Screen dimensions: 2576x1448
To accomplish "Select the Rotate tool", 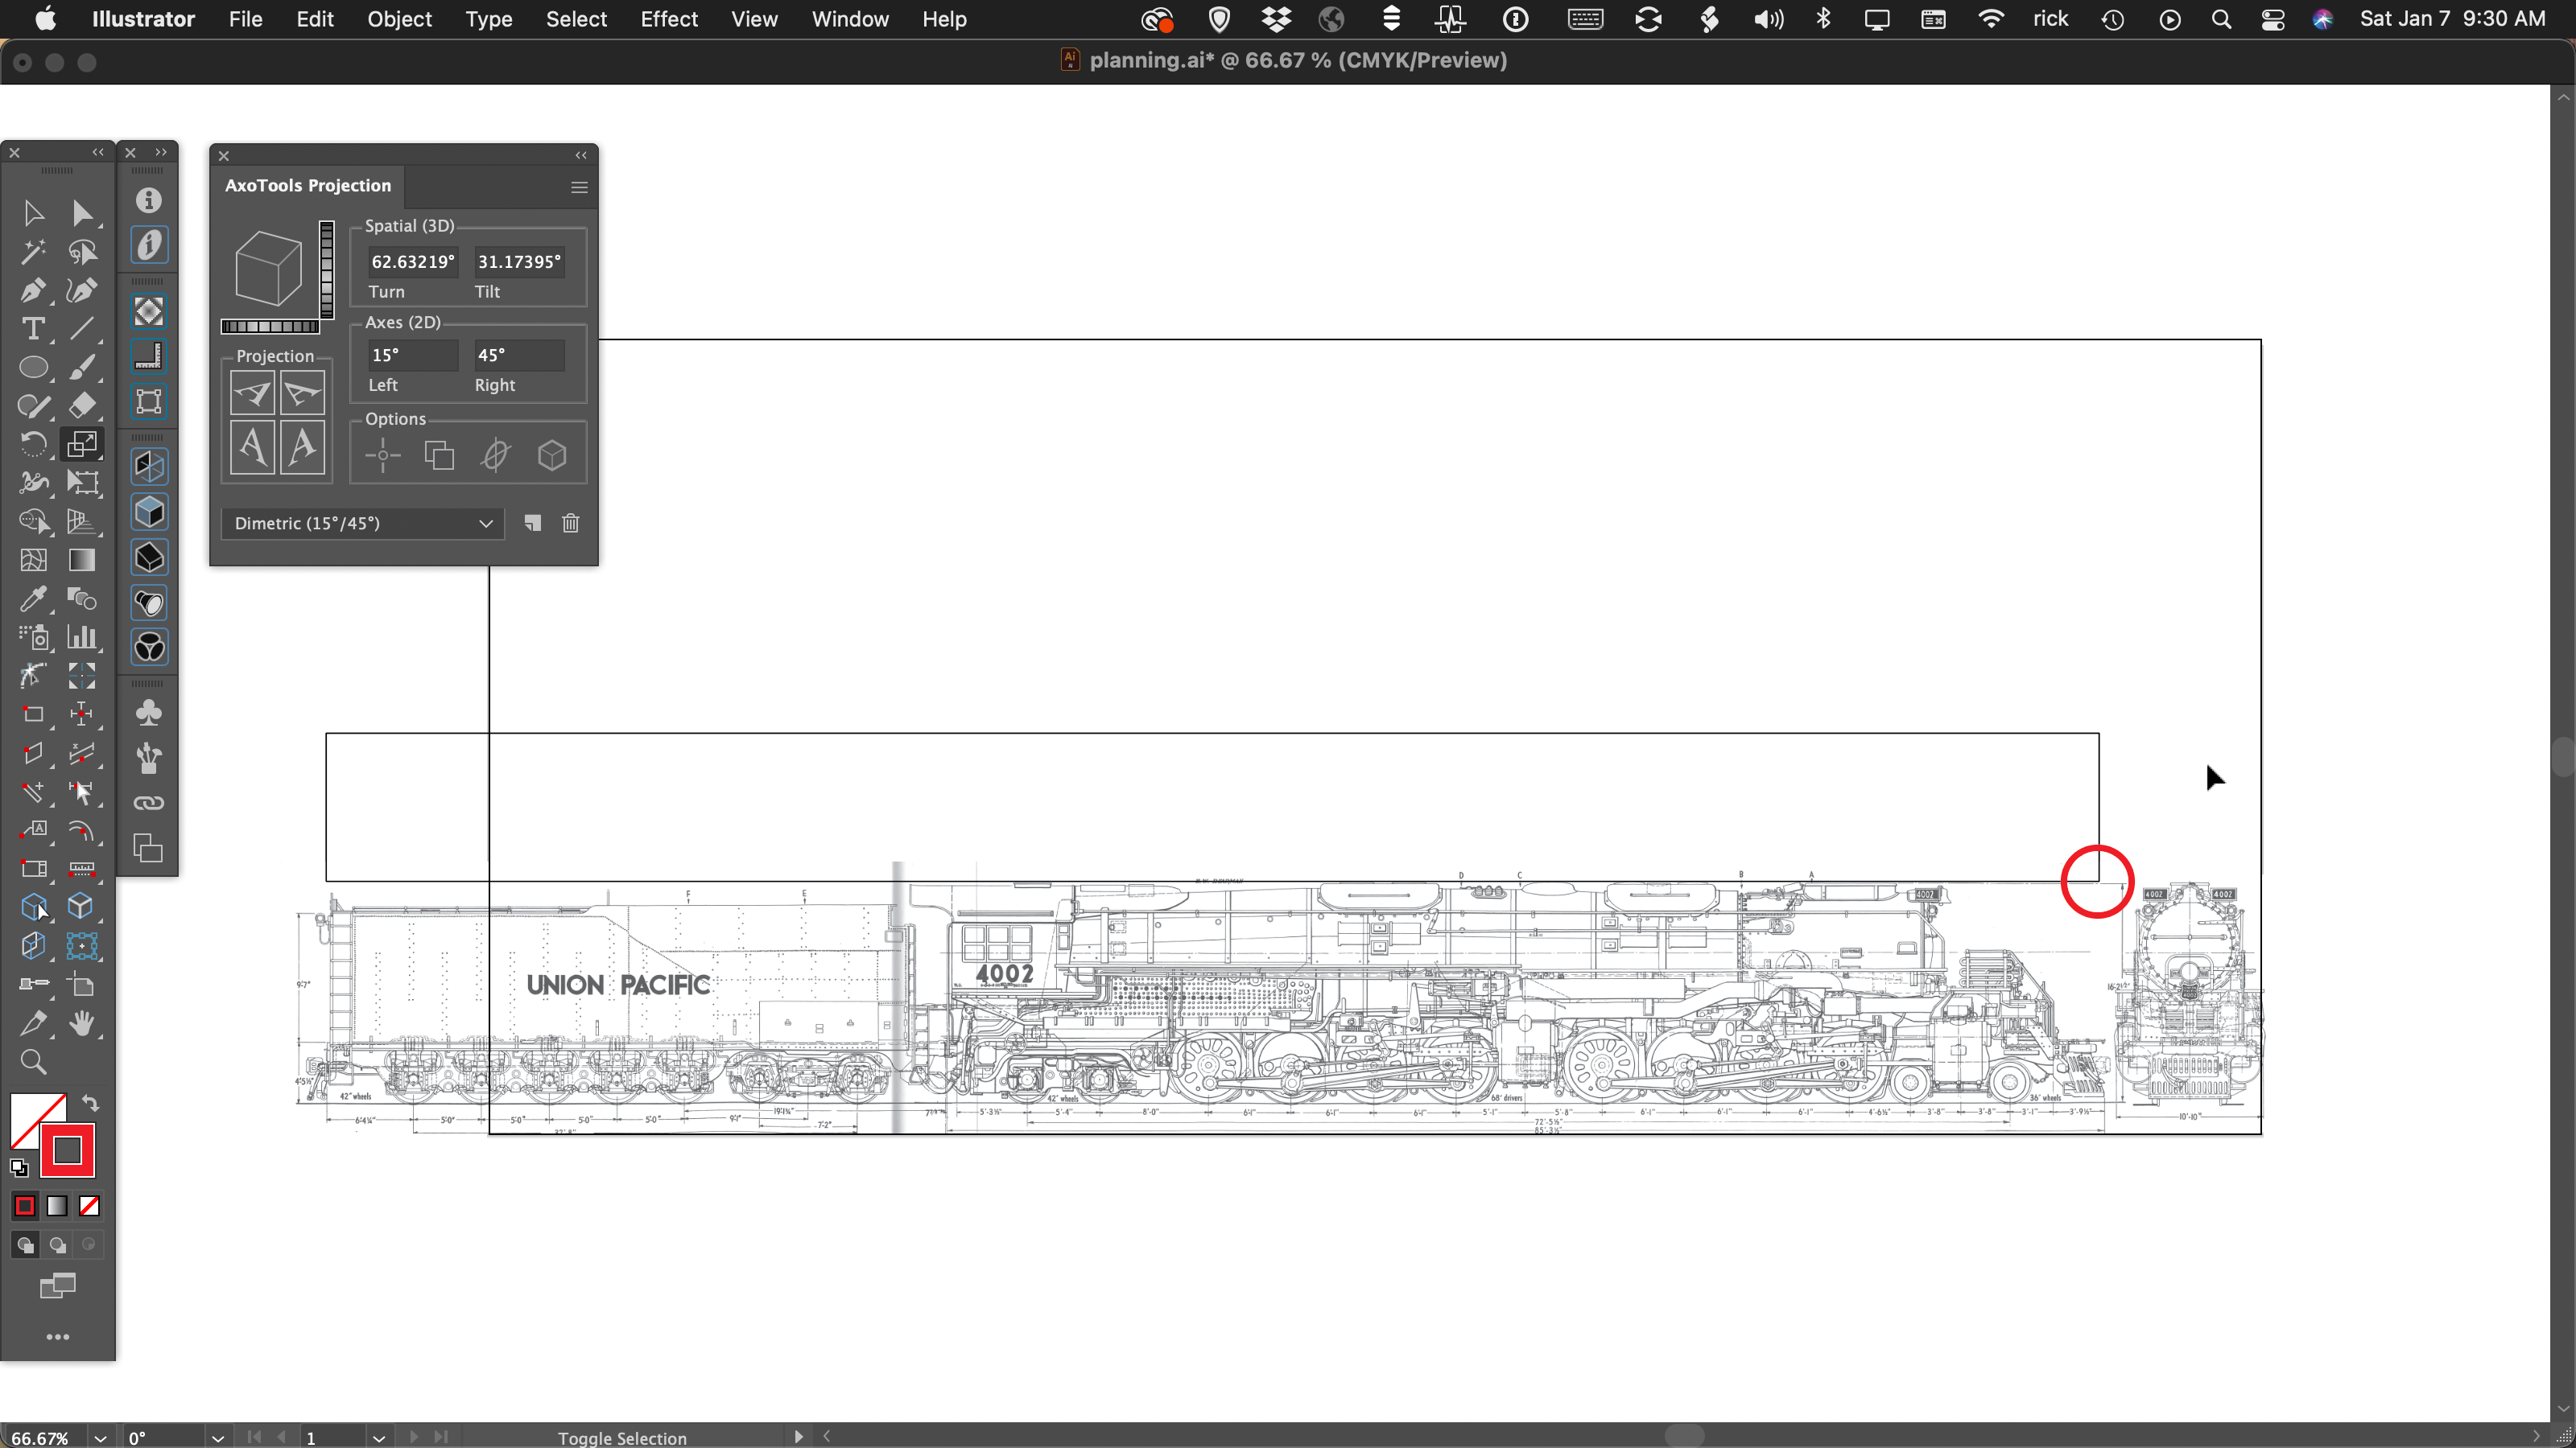I will 33,445.
